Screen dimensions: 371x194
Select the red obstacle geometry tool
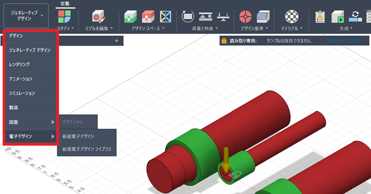tap(148, 16)
